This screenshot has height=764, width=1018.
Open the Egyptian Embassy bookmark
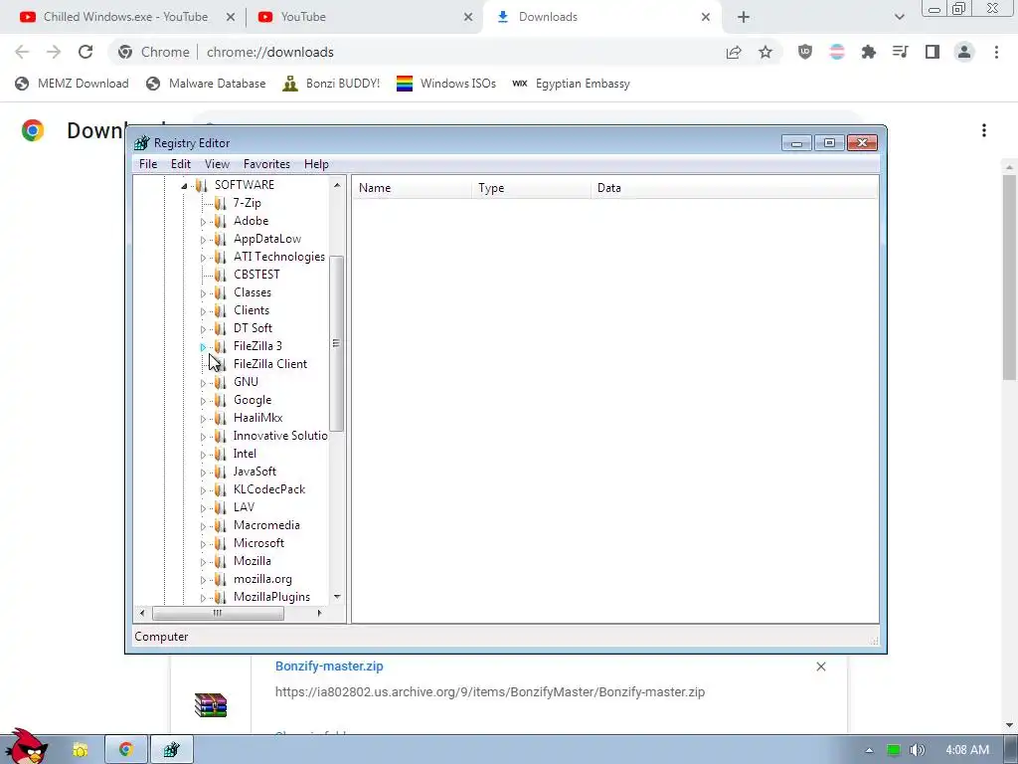coord(571,84)
